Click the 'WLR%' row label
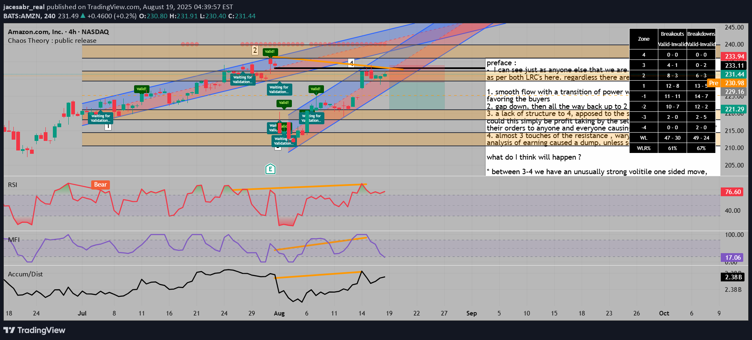The image size is (752, 340). 644,148
